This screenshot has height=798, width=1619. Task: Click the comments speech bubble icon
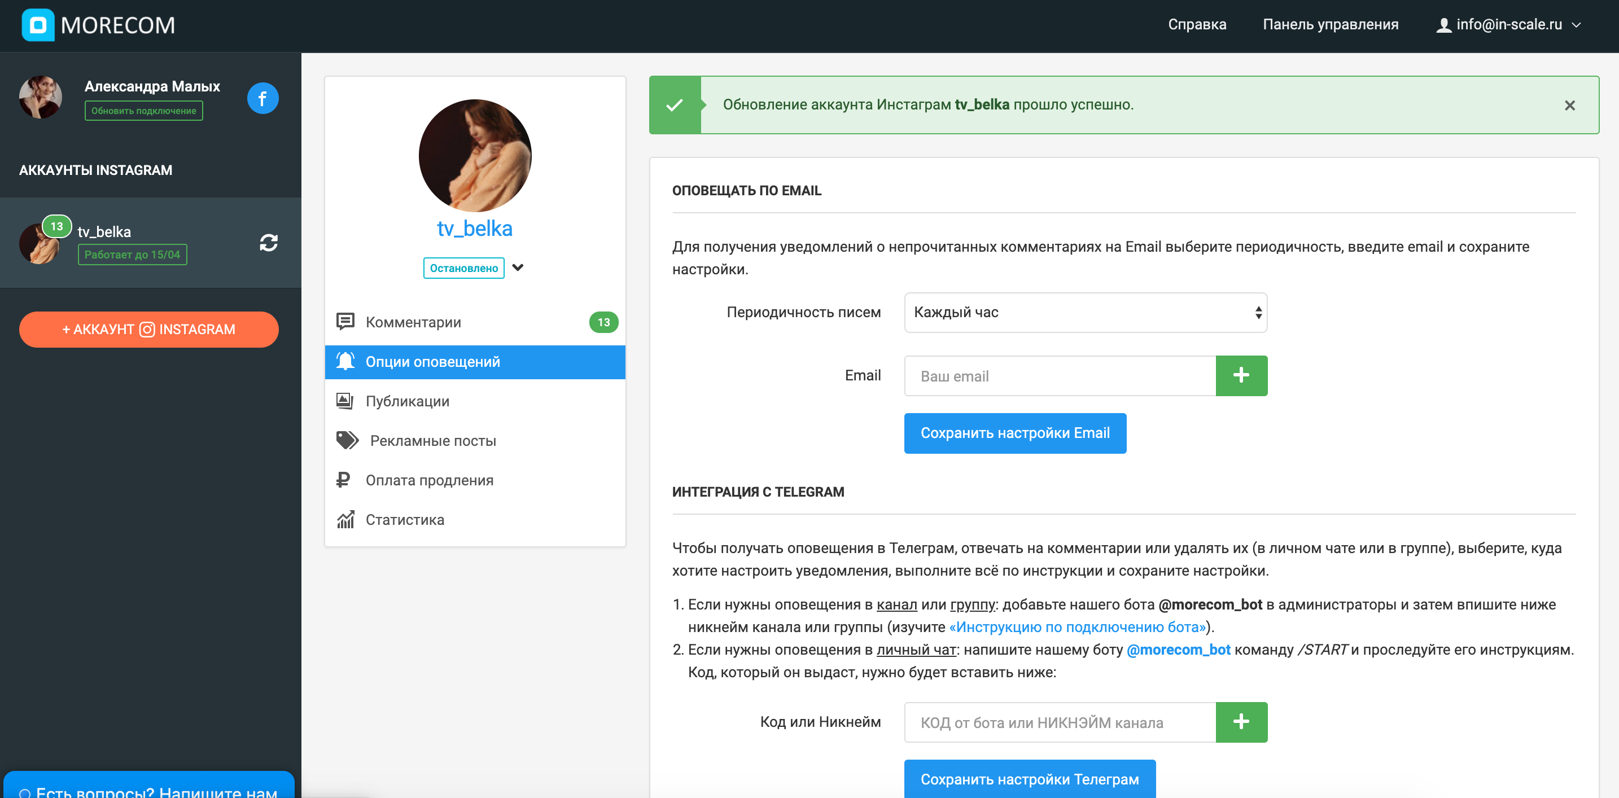pyautogui.click(x=345, y=322)
